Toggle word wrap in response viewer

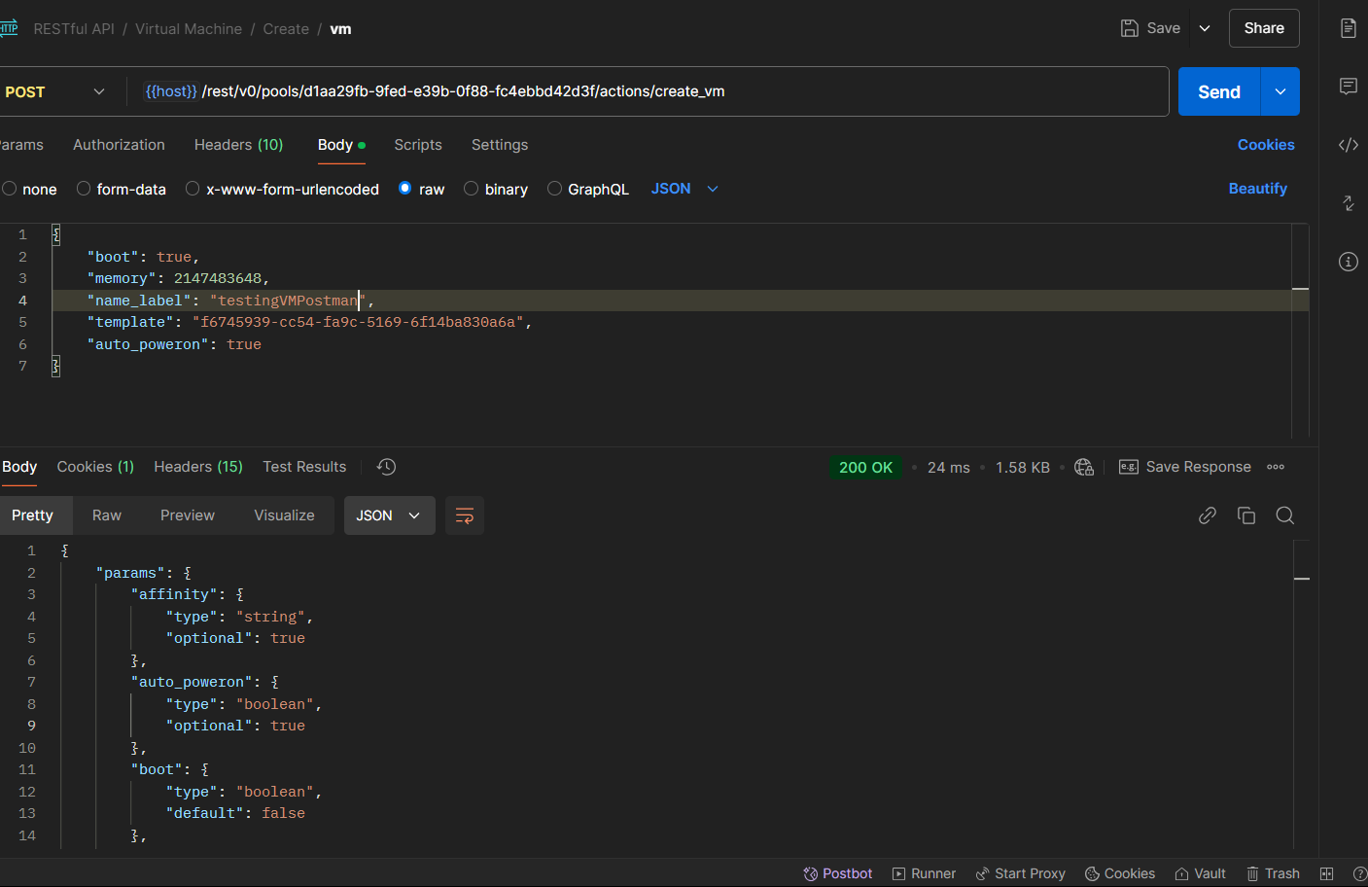[x=465, y=515]
